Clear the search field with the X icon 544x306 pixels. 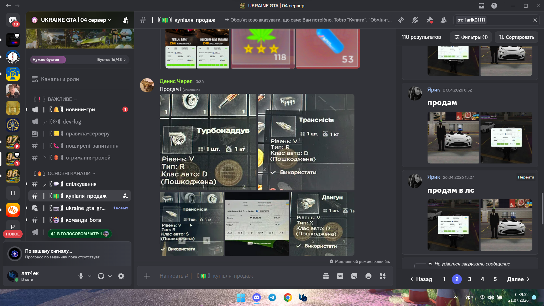pos(535,20)
